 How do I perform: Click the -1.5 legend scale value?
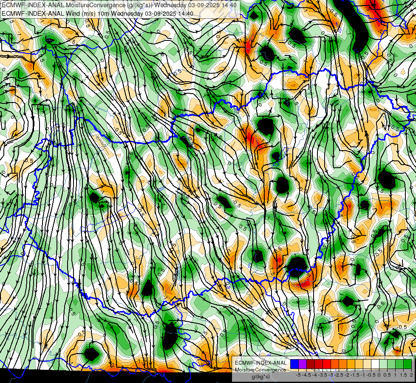[355, 375]
